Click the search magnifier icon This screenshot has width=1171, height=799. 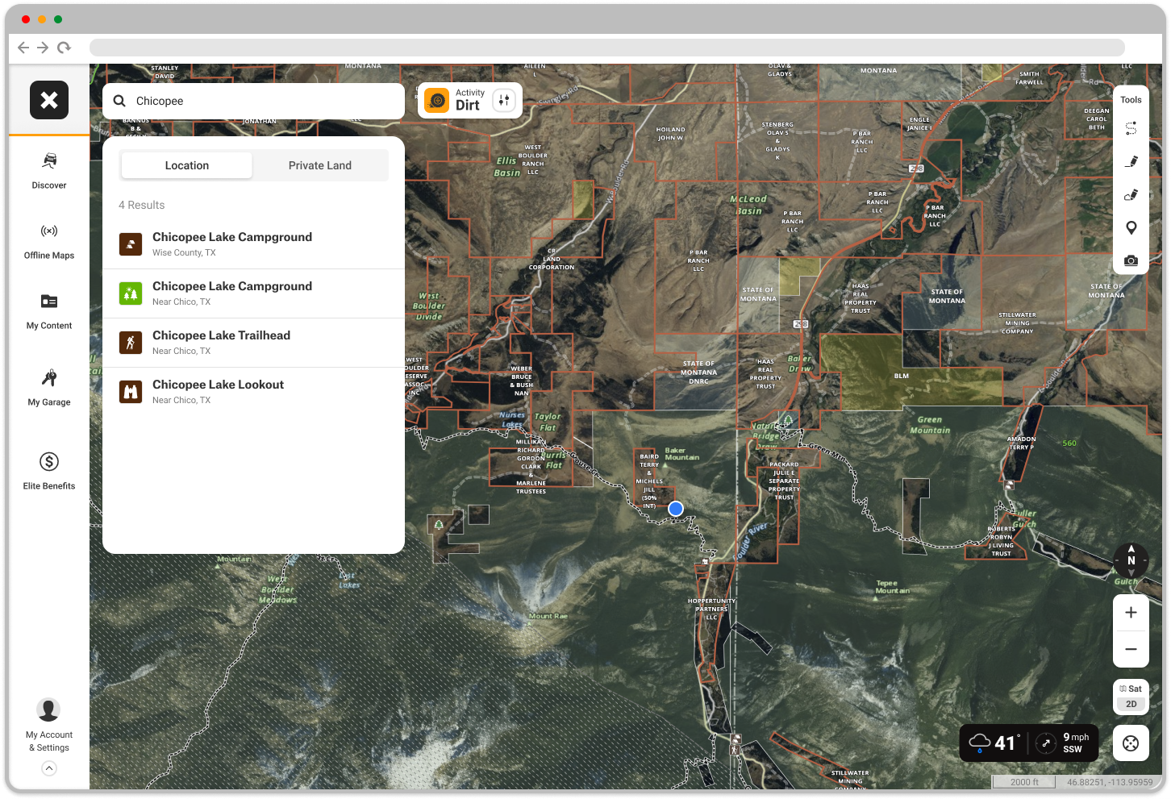click(x=119, y=101)
